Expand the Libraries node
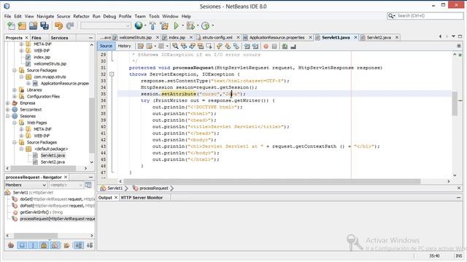The width and height of the screenshot is (467, 262). pos(15,90)
